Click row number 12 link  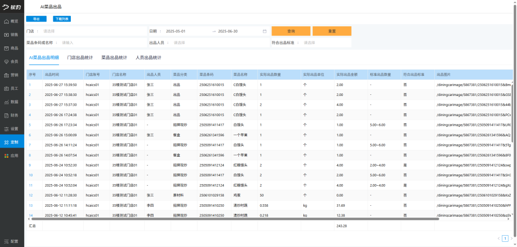pos(31,195)
